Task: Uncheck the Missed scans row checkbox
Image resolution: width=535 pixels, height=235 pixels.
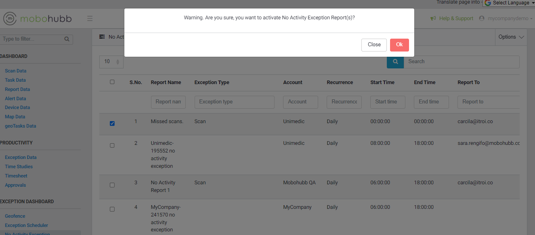Action: coord(112,124)
